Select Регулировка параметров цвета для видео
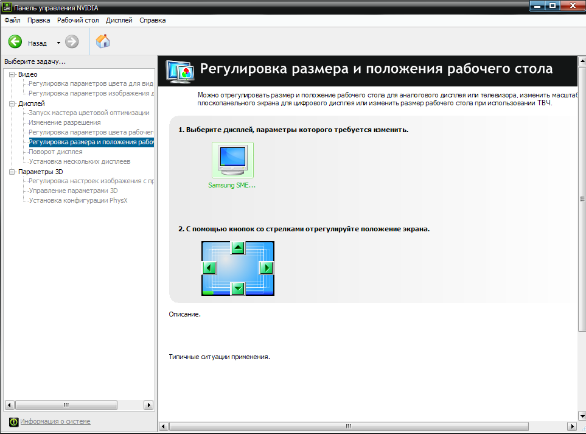The width and height of the screenshot is (586, 434). click(x=91, y=84)
